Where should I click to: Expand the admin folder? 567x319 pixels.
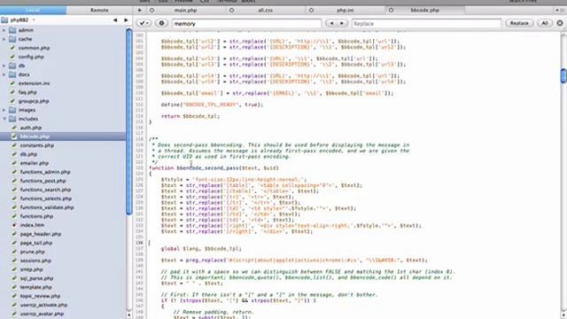[x=4, y=30]
